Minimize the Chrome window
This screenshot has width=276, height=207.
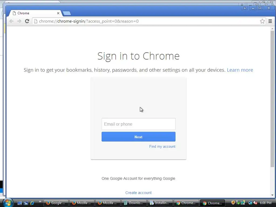[x=253, y=8]
